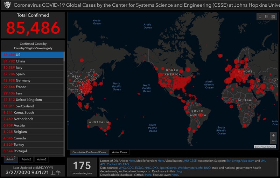
Task: Select the Germany row showing 43,938
Action: [x=32, y=81]
